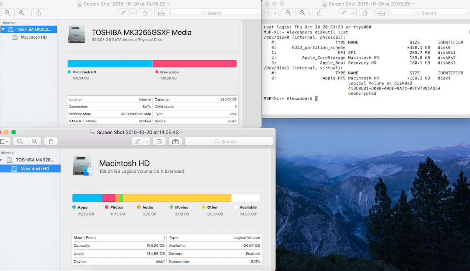Select highlighted Macintosh HD in 14.06.43 sidebar
Image resolution: width=470 pixels, height=271 pixels.
click(30, 169)
